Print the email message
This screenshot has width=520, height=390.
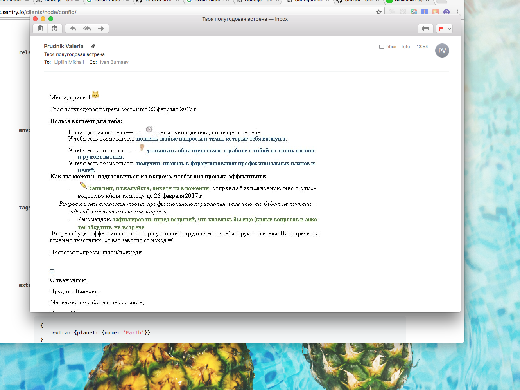coord(426,29)
